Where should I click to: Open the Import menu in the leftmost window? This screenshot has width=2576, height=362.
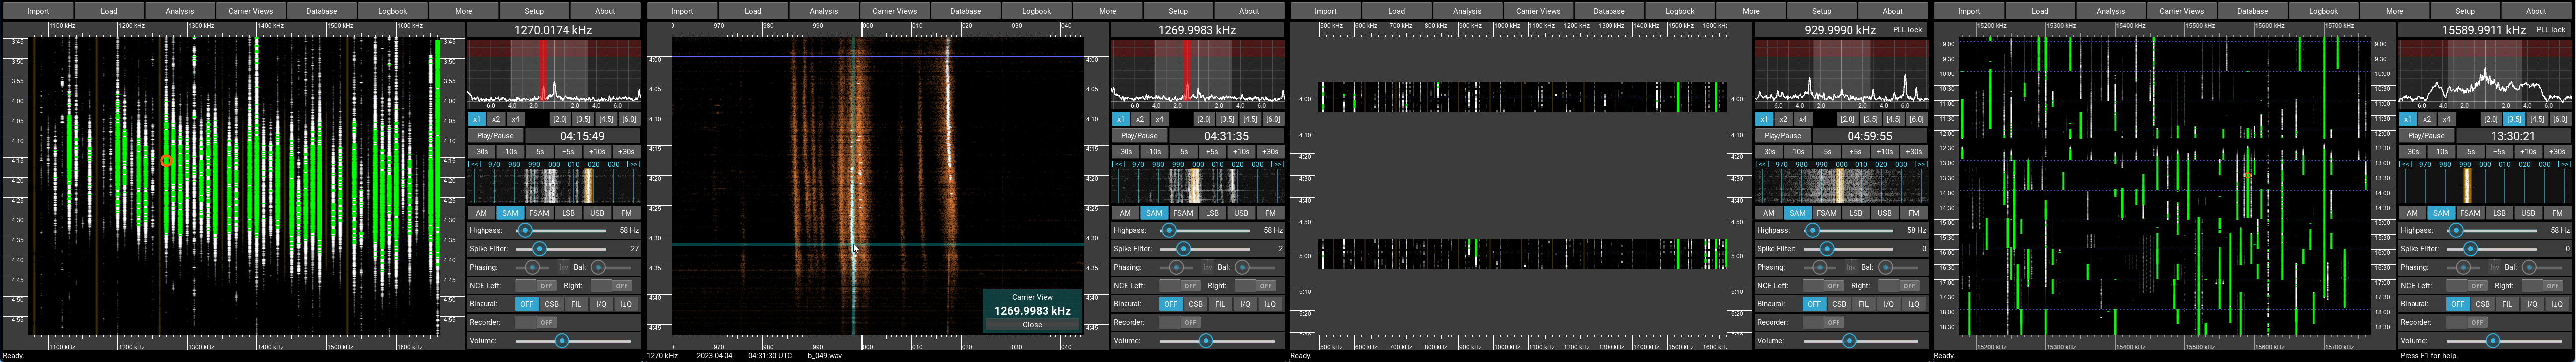[38, 11]
